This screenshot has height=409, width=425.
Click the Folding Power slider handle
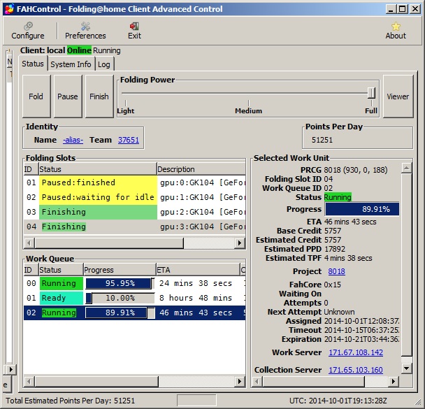pyautogui.click(x=372, y=93)
